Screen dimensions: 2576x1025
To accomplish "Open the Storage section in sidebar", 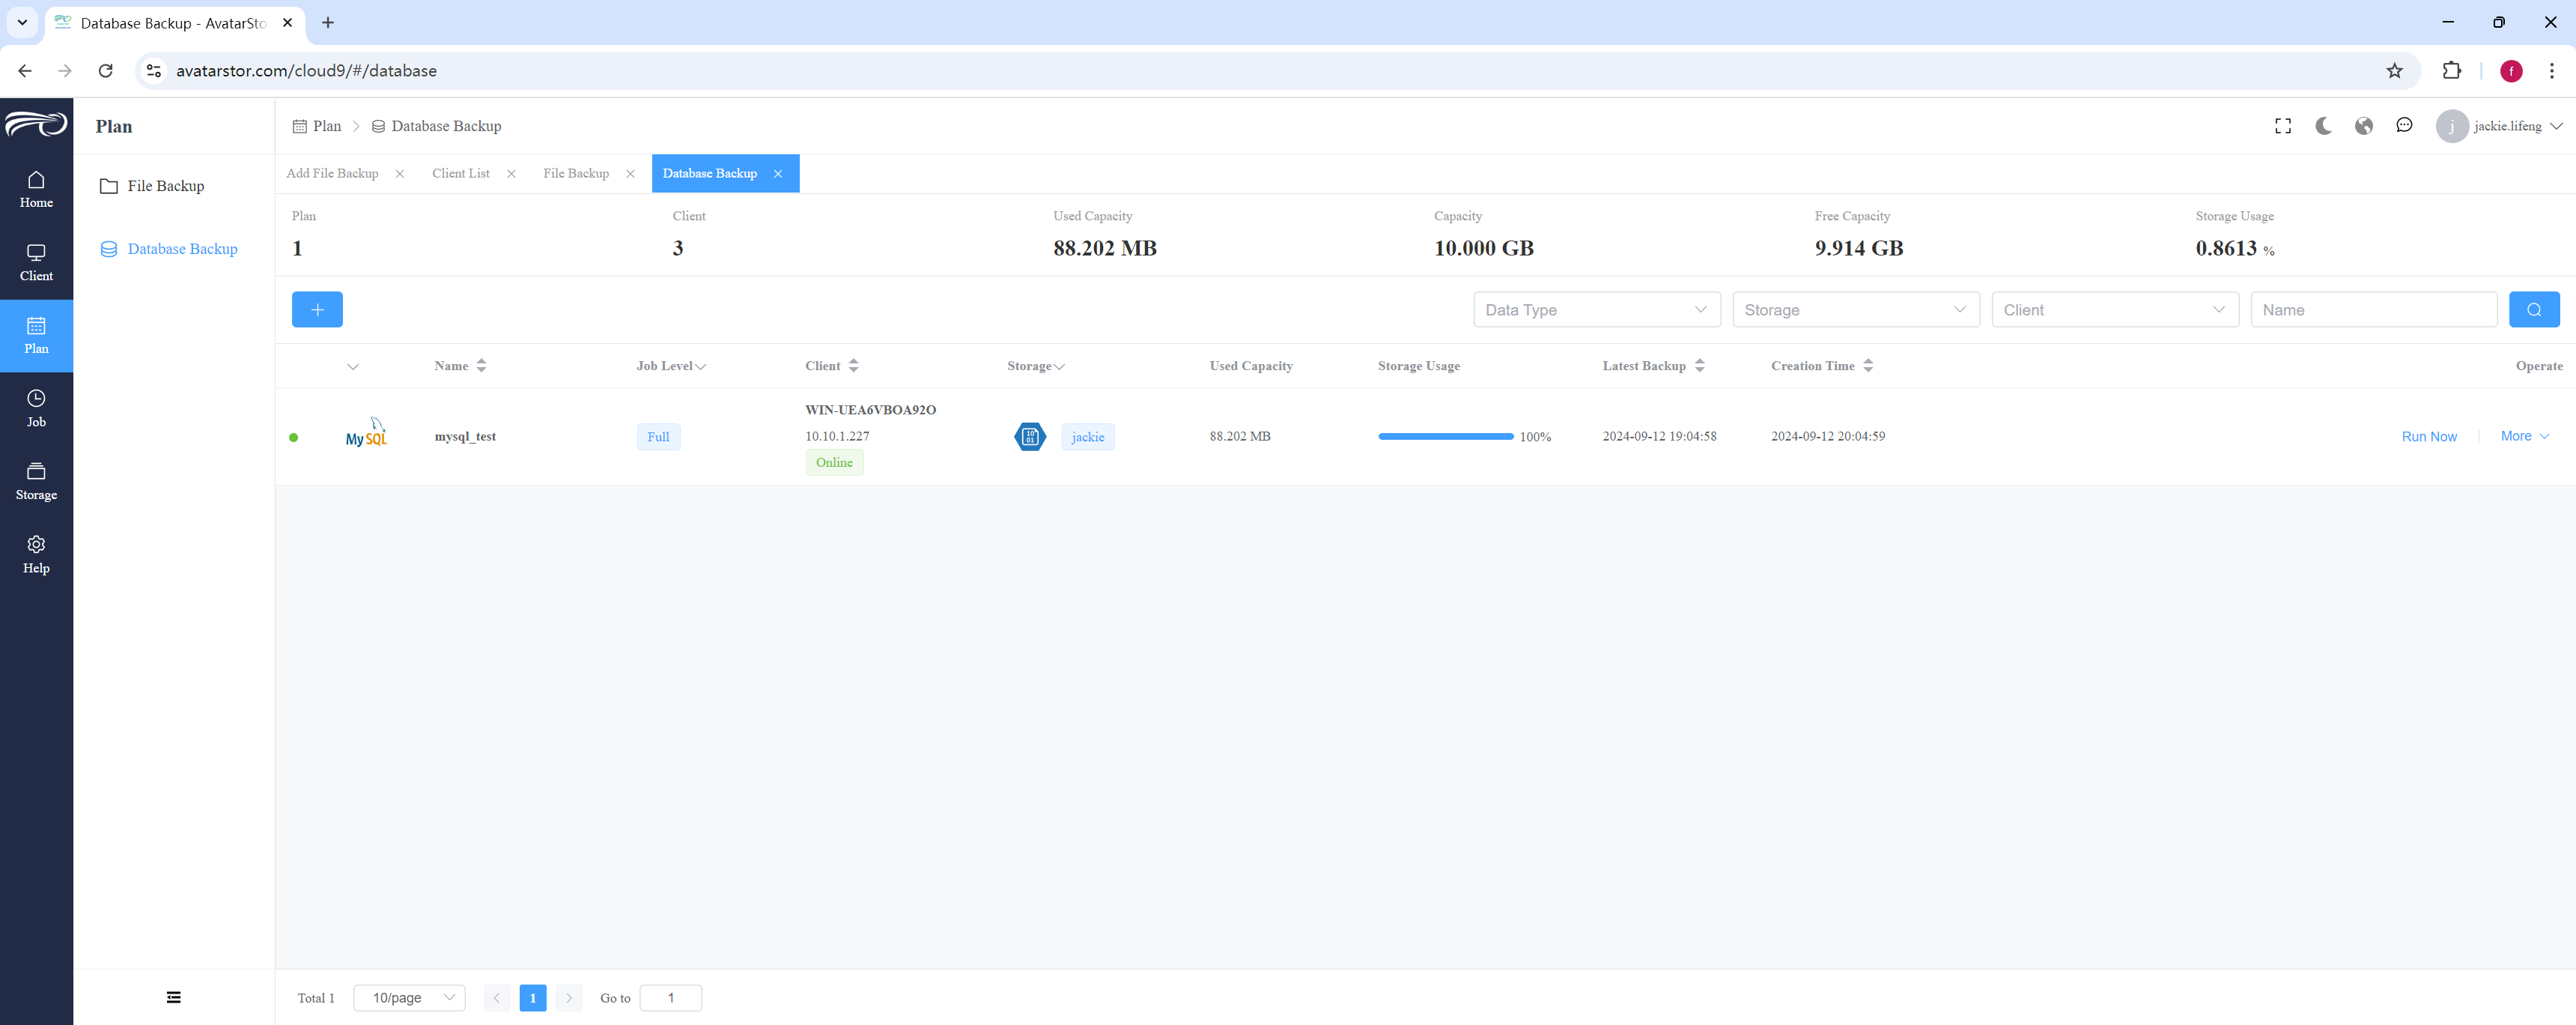I will tap(36, 482).
